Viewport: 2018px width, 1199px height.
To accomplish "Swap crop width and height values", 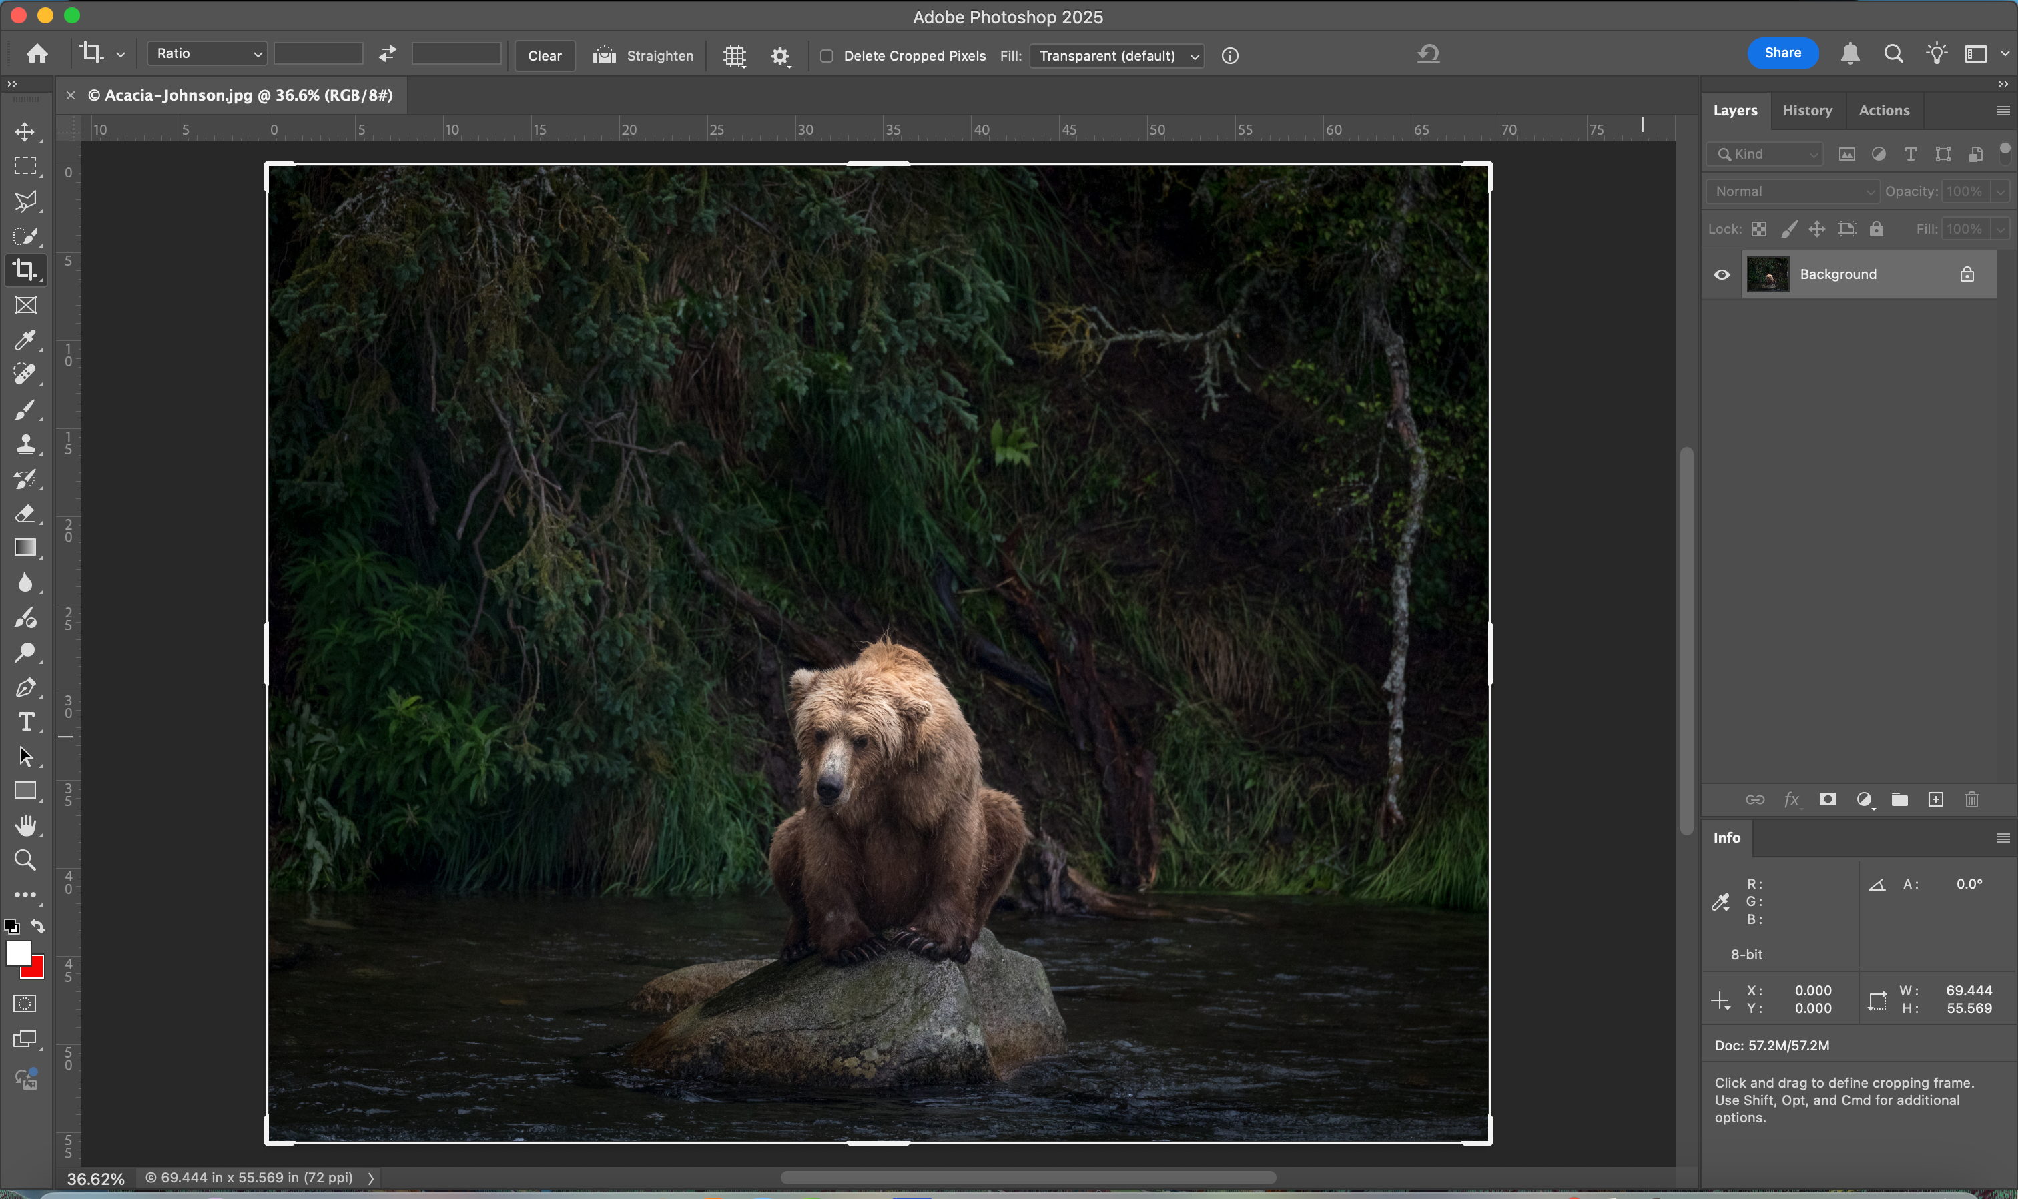I will click(388, 54).
